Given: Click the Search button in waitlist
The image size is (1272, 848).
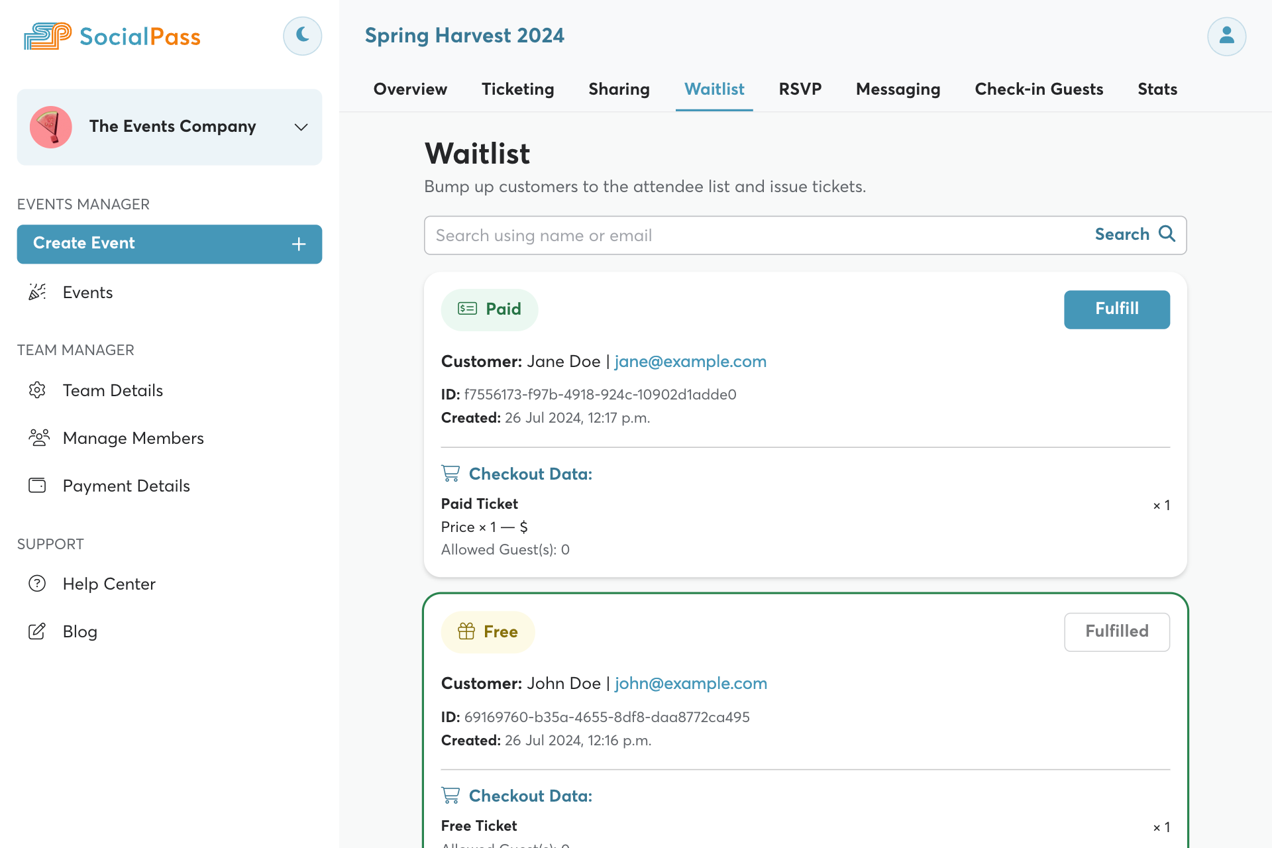Looking at the screenshot, I should point(1132,236).
